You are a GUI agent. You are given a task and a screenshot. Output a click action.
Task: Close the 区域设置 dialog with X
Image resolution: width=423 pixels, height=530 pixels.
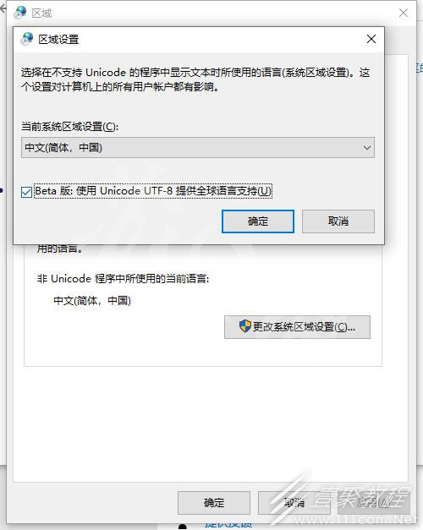pos(371,39)
